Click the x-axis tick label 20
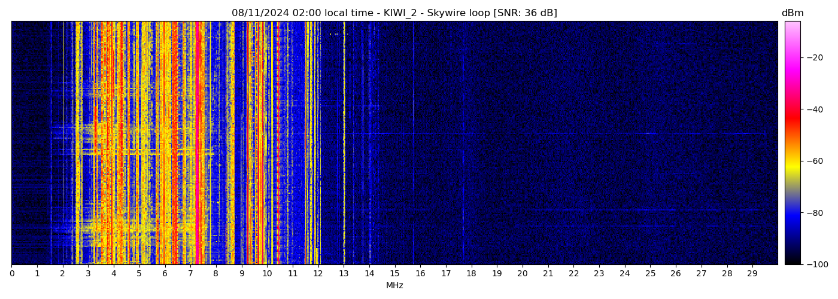The width and height of the screenshot is (838, 299). pyautogui.click(x=523, y=274)
